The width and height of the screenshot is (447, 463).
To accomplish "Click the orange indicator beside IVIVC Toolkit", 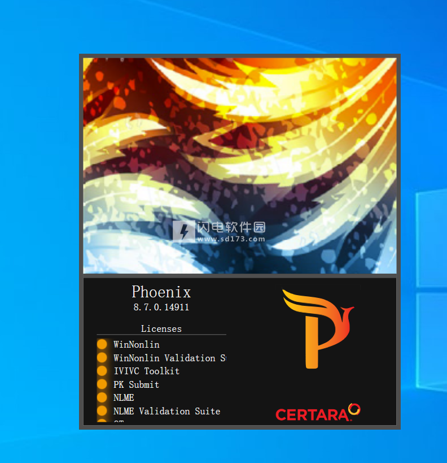I will [102, 371].
